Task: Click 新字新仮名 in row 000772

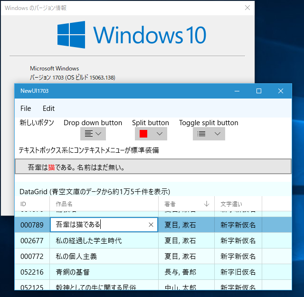Action: point(238,257)
